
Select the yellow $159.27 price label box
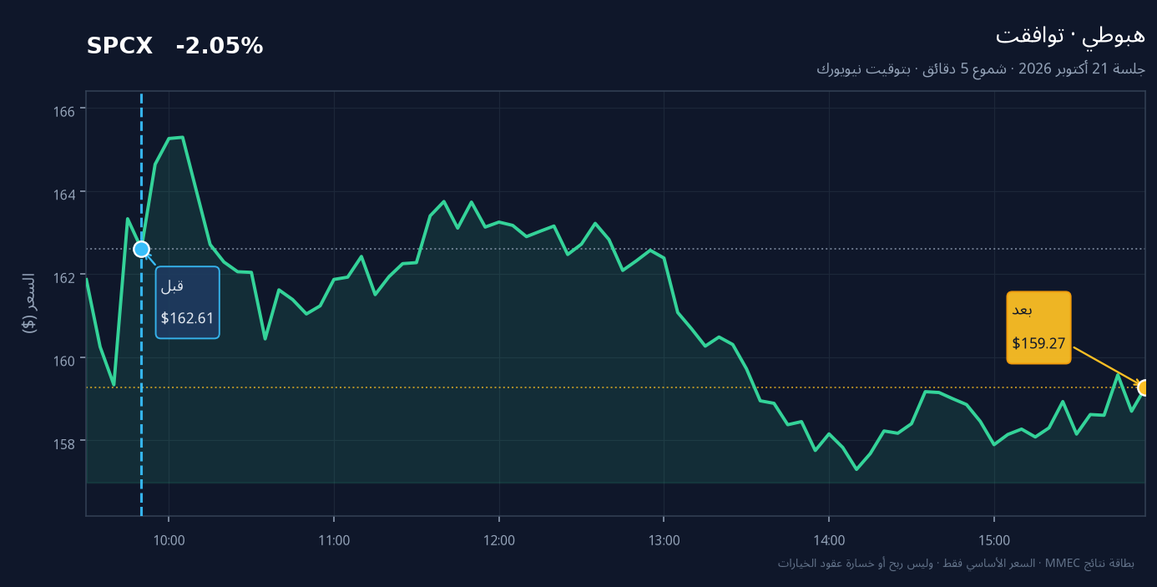pyautogui.click(x=1038, y=327)
